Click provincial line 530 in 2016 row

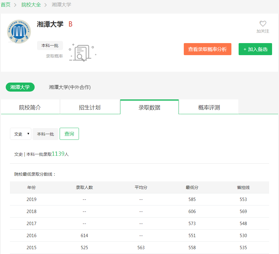tap(243, 236)
